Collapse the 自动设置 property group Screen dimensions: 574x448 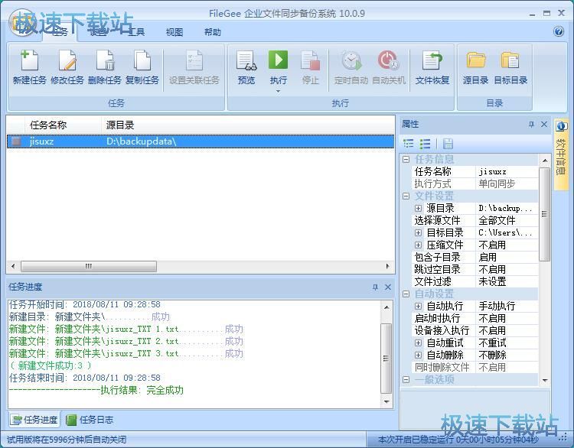406,294
